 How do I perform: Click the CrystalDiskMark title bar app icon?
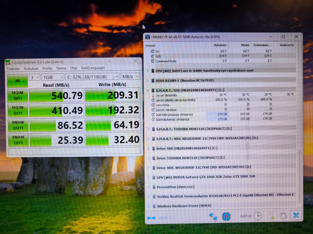tap(8, 62)
